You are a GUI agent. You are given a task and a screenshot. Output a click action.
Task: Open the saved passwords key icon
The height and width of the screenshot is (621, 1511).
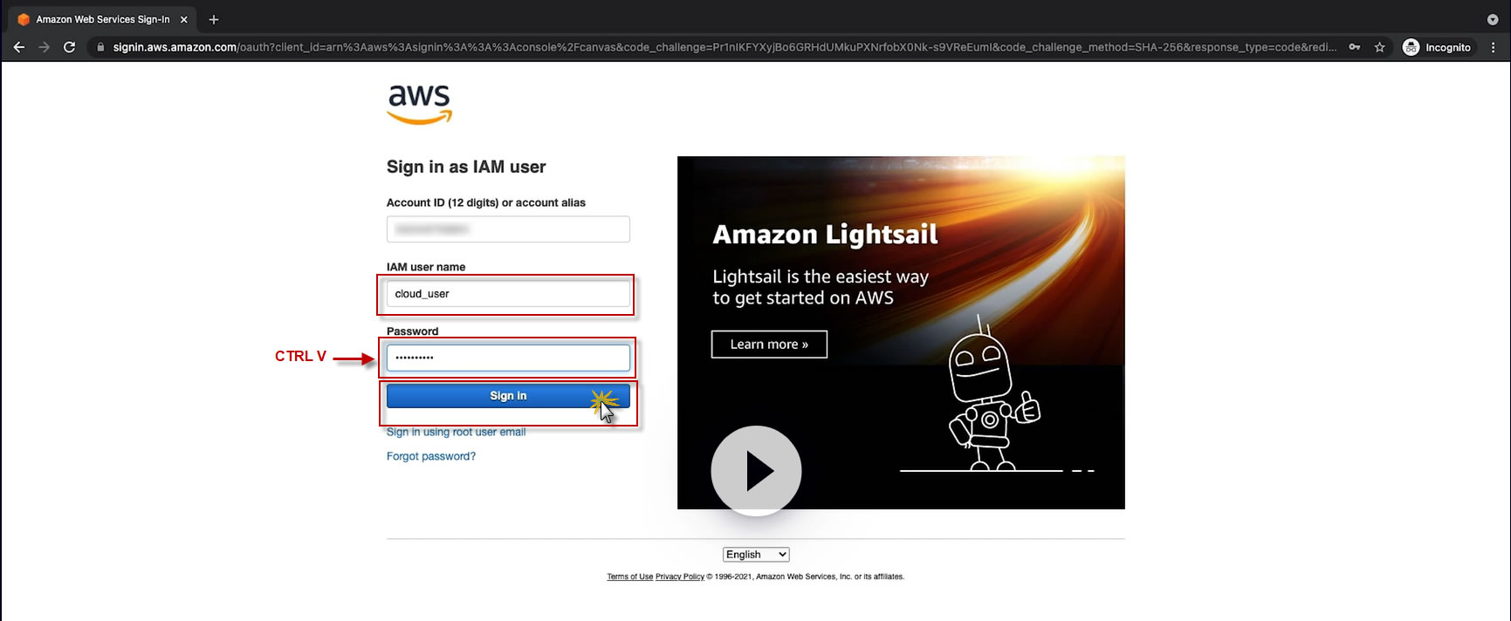tap(1355, 47)
